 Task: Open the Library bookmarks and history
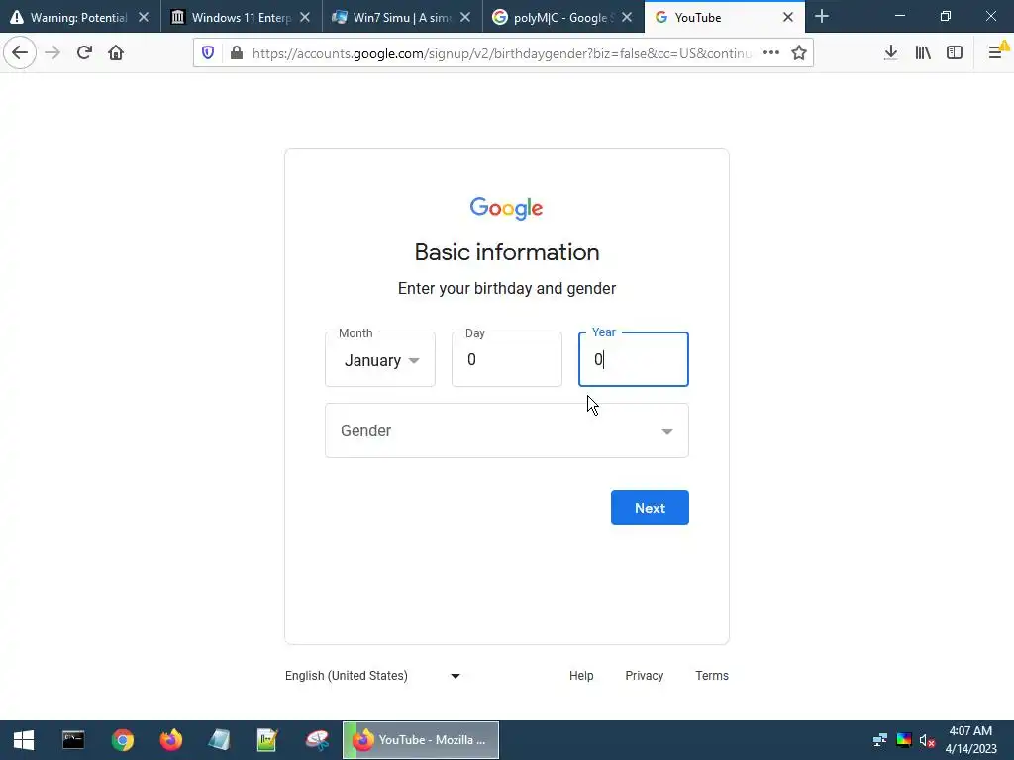pyautogui.click(x=923, y=53)
